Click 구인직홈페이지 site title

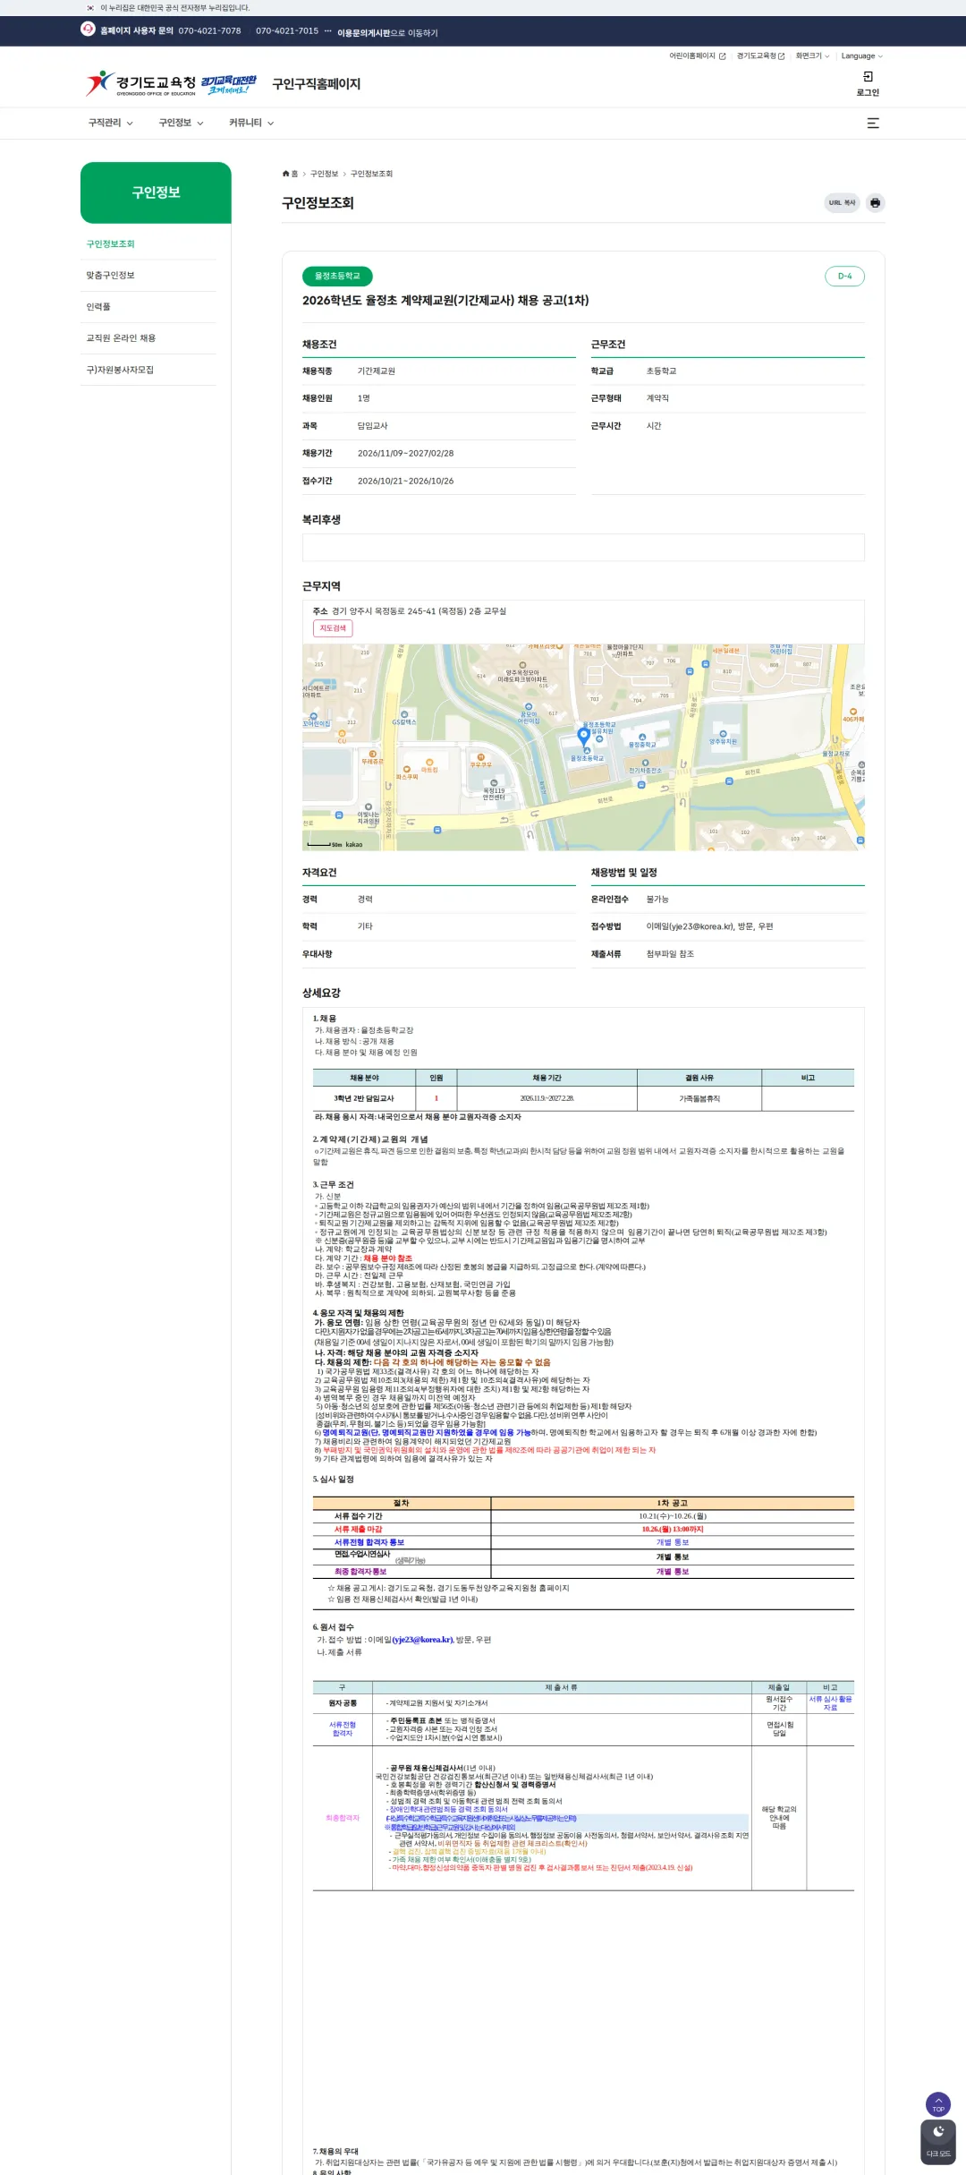click(316, 84)
